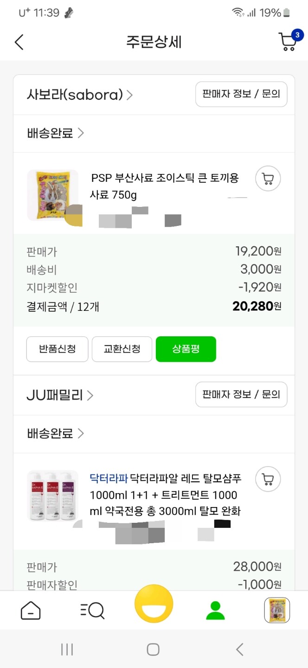Open category search in bottom bar

click(92, 610)
